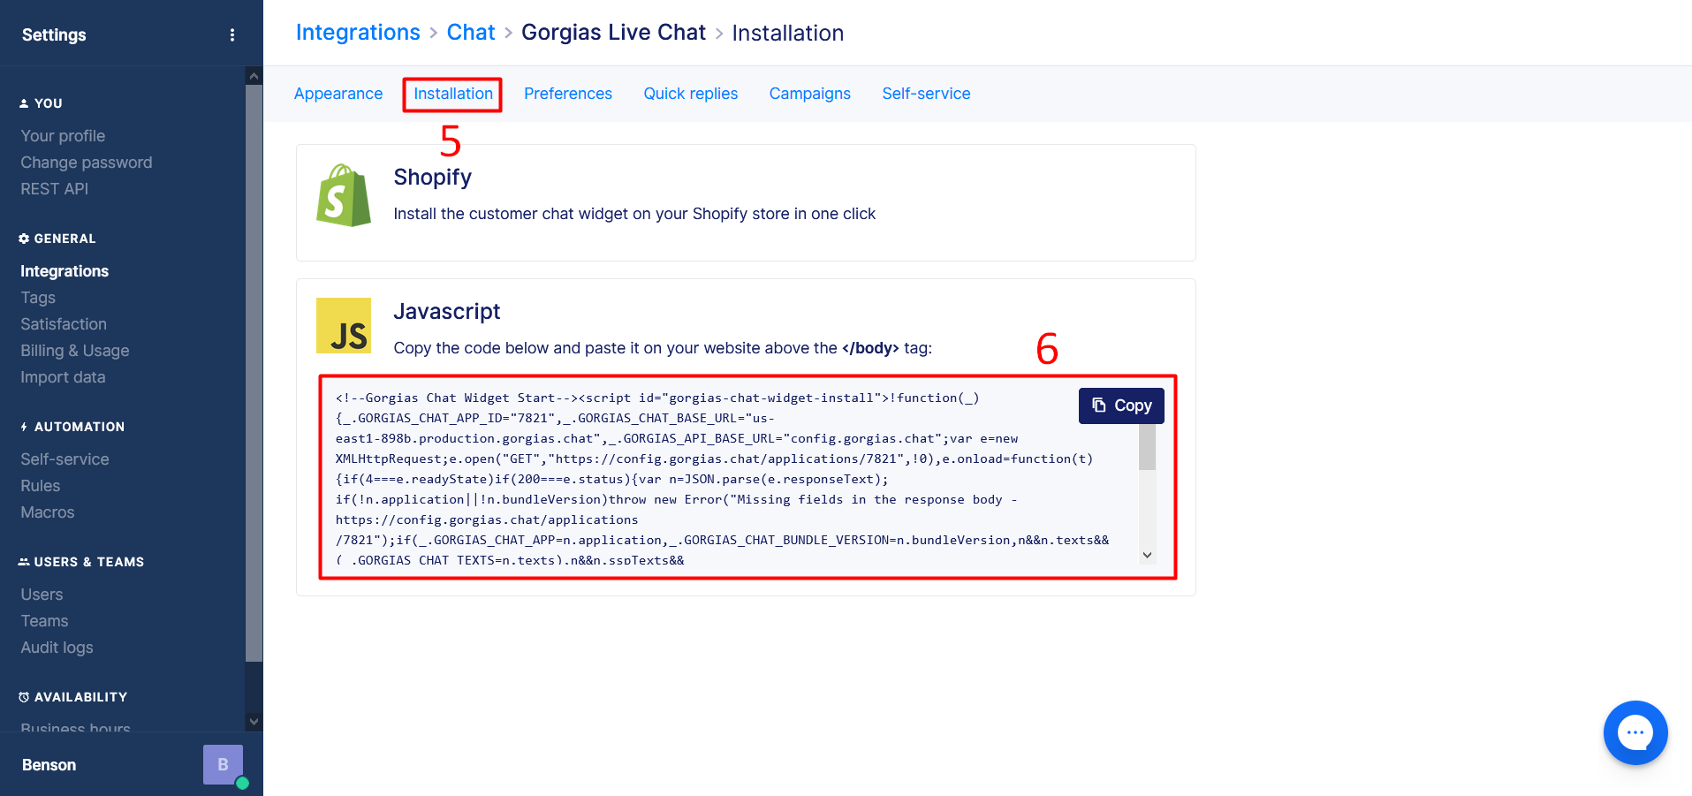Click the Benson user avatar
Image resolution: width=1692 pixels, height=796 pixels.
click(223, 764)
